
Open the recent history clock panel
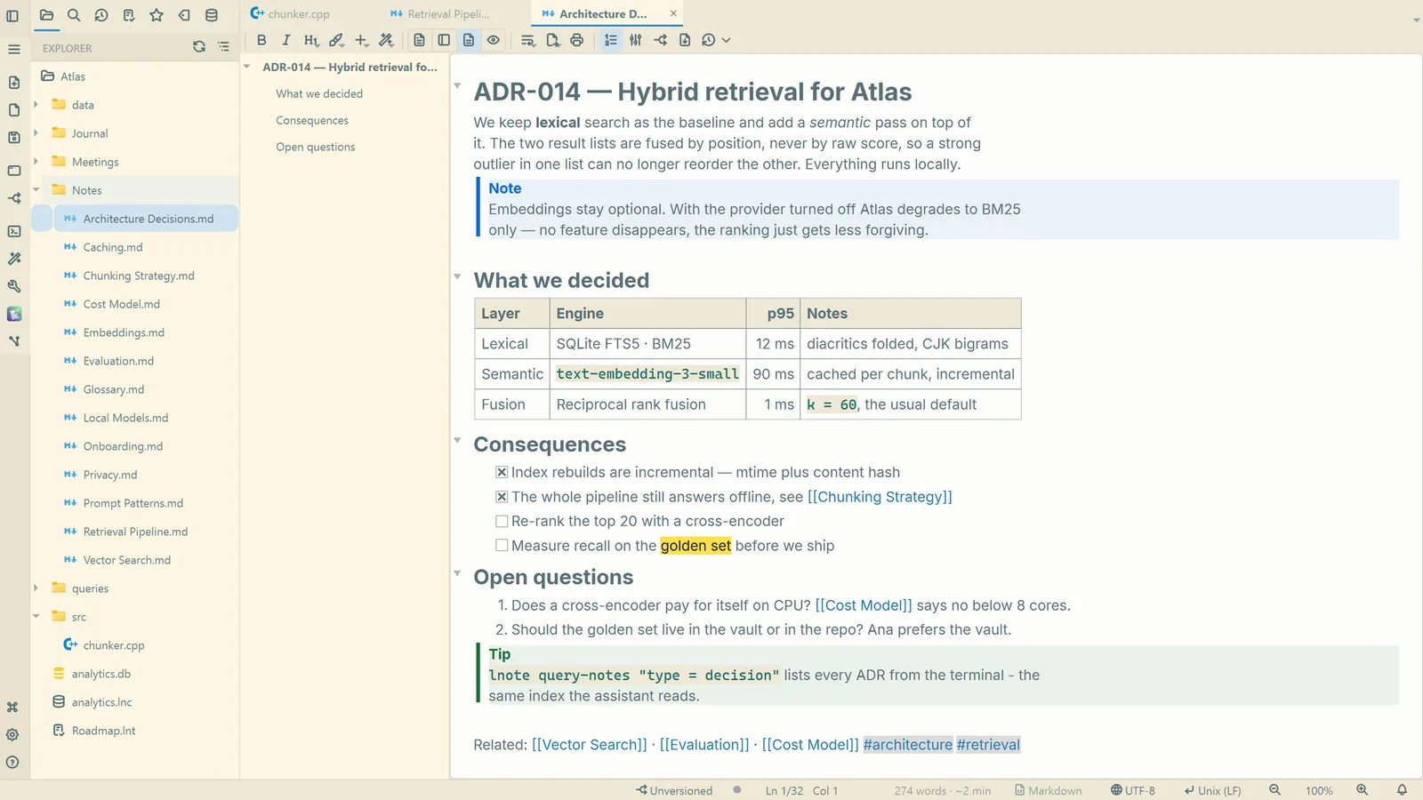pyautogui.click(x=101, y=15)
